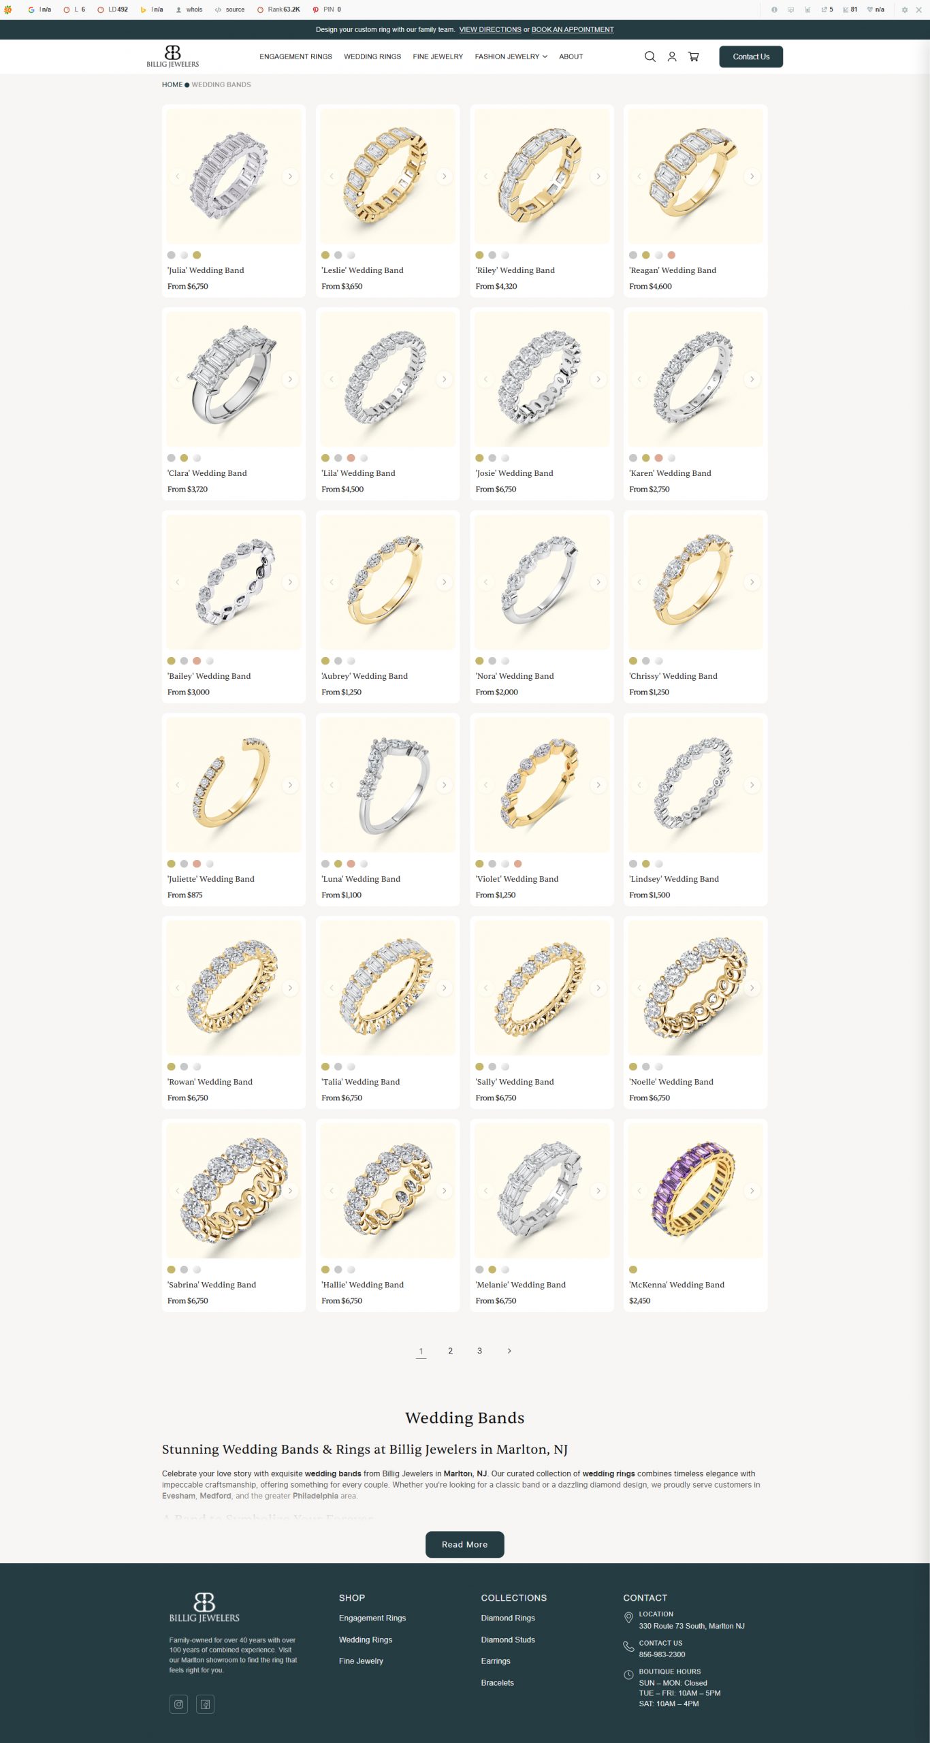930x1743 pixels.
Task: Select yellow gold swatch for 'Julia' Wedding Band
Action: click(x=197, y=255)
